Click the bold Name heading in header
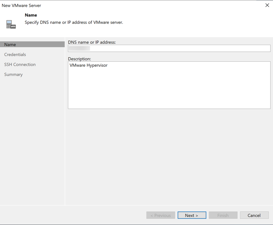Screen dimensions: 273x225 pos(31,15)
